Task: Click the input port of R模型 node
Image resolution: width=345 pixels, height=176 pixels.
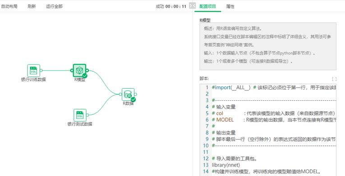Action: pos(72,71)
